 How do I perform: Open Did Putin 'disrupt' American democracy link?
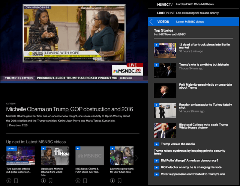[x=189, y=160]
